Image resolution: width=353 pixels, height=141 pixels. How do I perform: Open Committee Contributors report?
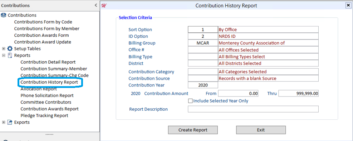(x=46, y=102)
